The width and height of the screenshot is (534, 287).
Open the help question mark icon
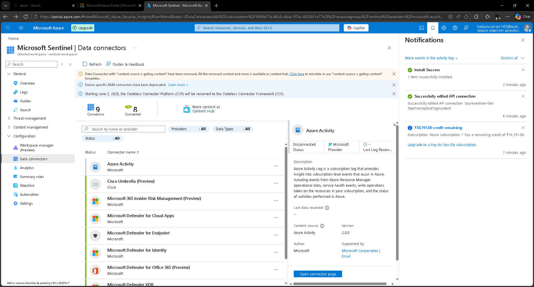pos(455,28)
